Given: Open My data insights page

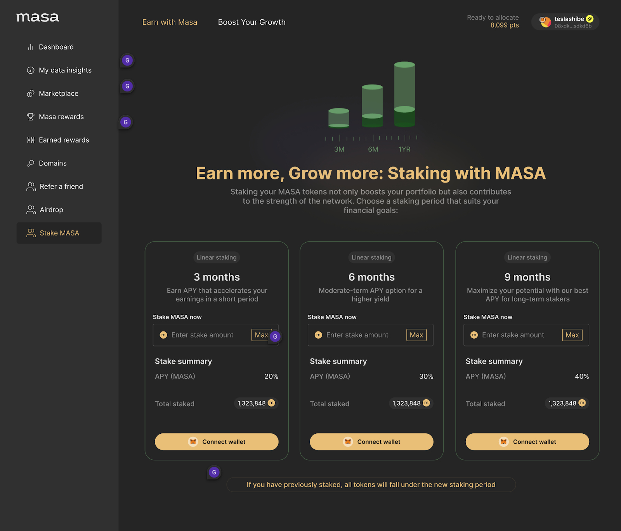Looking at the screenshot, I should pyautogui.click(x=59, y=70).
